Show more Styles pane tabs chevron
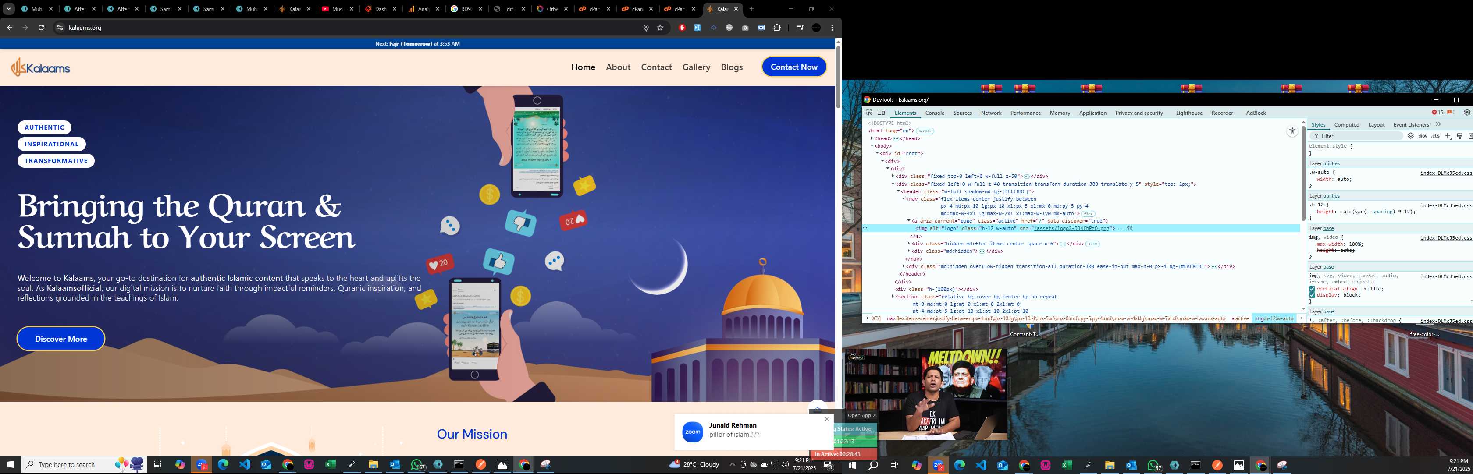Image resolution: width=1473 pixels, height=474 pixels. click(1438, 124)
